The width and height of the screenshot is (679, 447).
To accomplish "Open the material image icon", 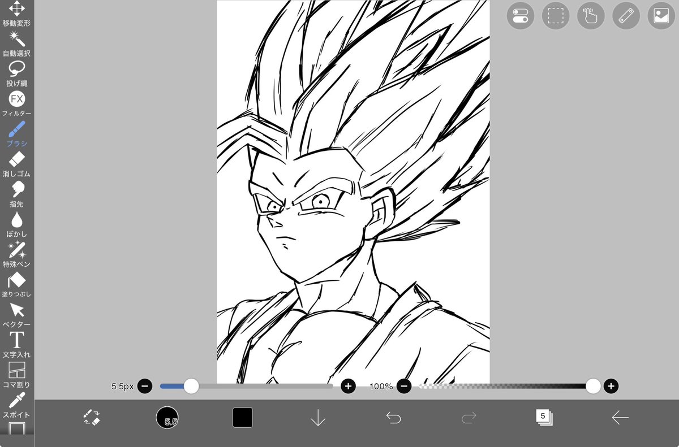I will (661, 15).
